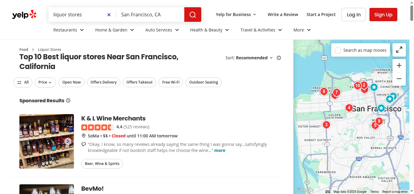The image size is (414, 194).
Task: Click the red search magnifier button
Action: pos(193,15)
